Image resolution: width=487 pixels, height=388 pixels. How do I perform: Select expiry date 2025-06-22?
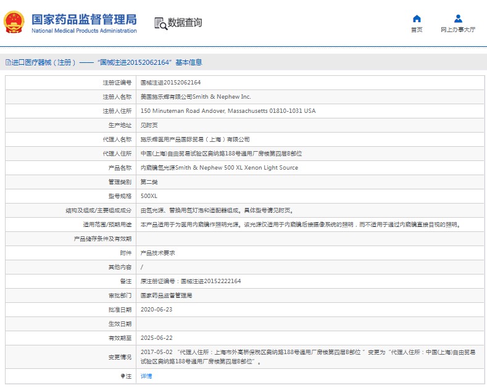tap(156, 338)
